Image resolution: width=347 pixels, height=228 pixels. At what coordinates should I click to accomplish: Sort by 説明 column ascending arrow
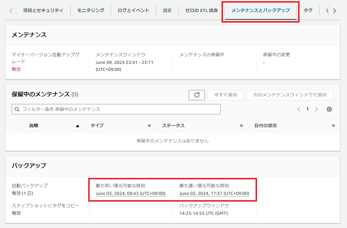point(77,126)
